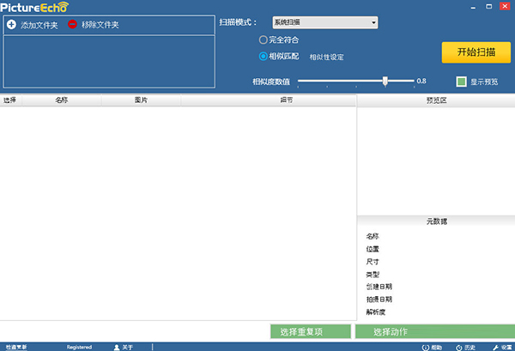Click the 创建日期 metadata label
Screen dimensions: 515x351
379,287
